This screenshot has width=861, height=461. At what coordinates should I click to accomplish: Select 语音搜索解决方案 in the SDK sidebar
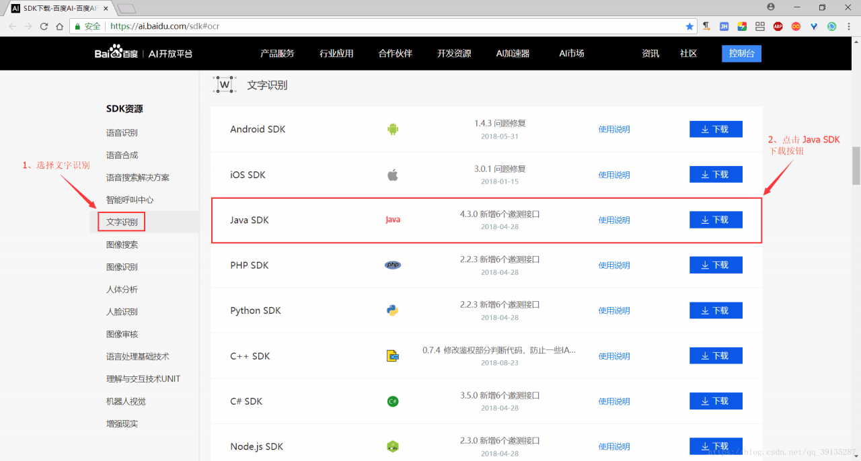coord(138,177)
